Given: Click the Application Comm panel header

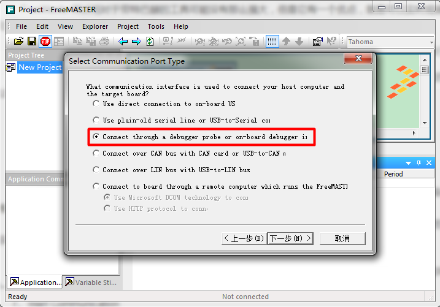Looking at the screenshot, I should pos(35,179).
